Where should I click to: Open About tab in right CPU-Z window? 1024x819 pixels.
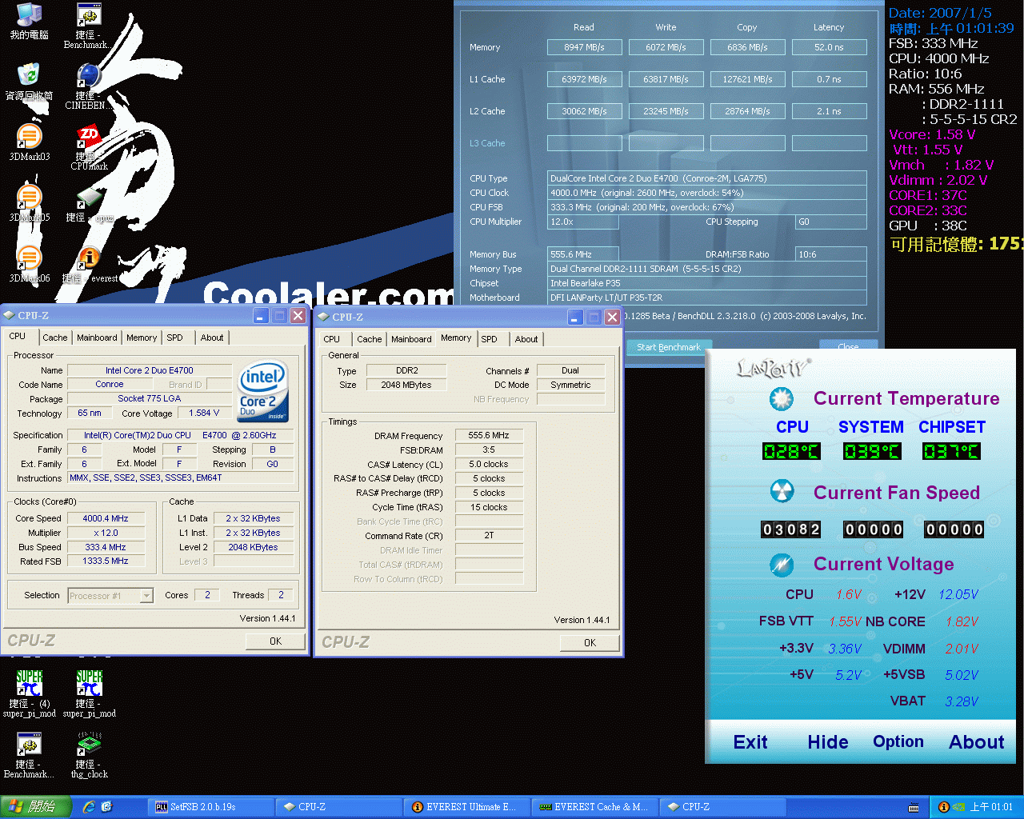[x=526, y=339]
